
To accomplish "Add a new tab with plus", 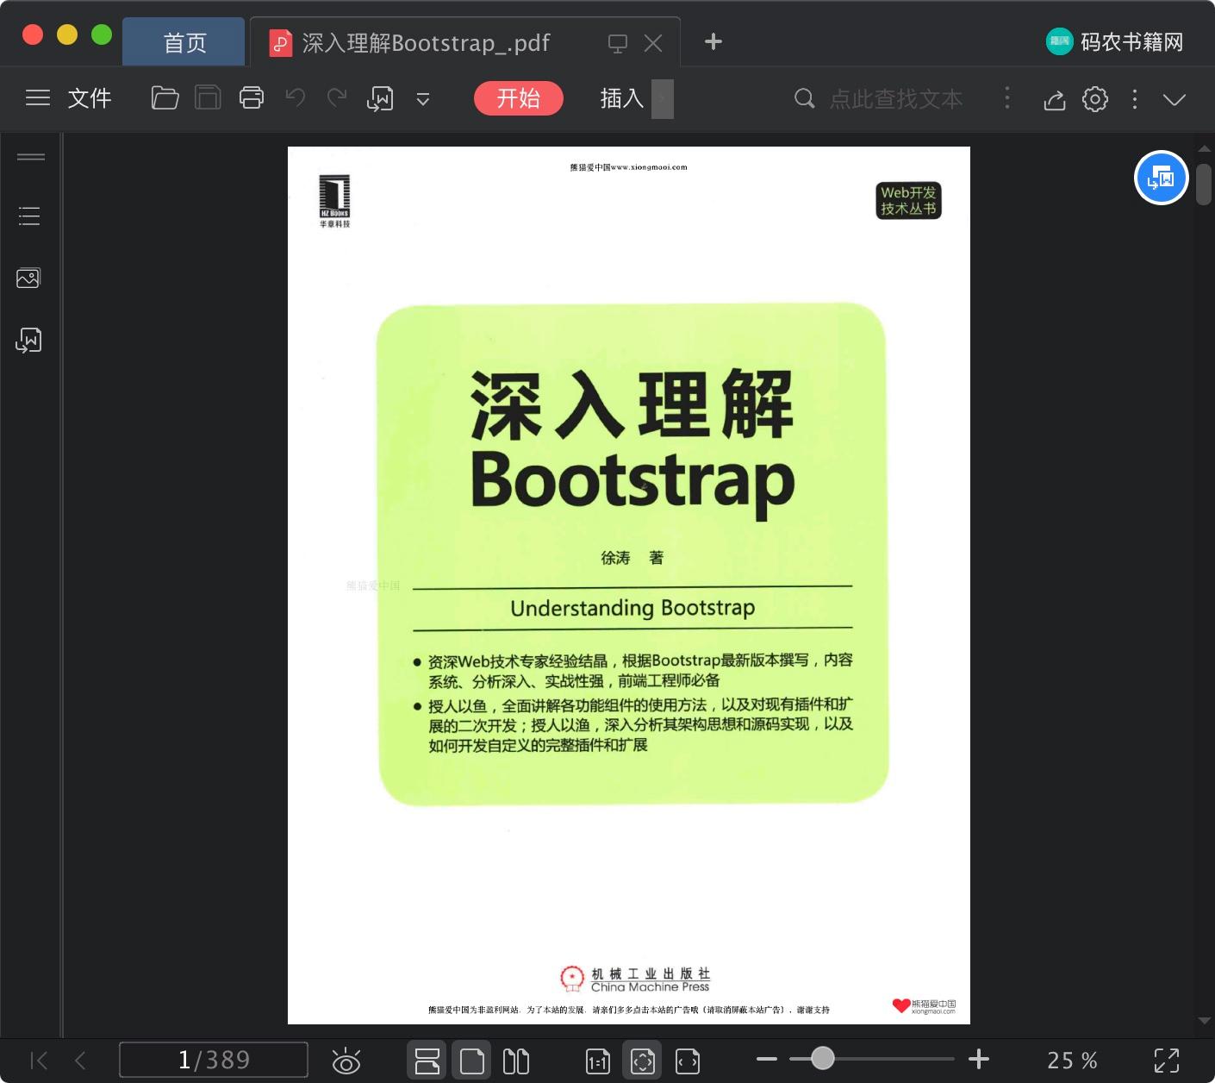I will tap(713, 41).
